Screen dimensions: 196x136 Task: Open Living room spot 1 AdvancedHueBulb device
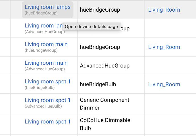47,100
